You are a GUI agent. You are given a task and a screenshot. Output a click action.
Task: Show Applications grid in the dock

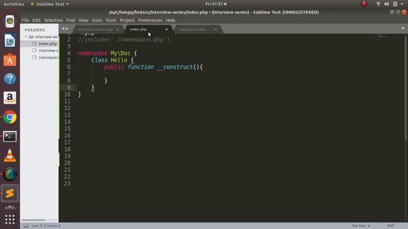click(10, 219)
